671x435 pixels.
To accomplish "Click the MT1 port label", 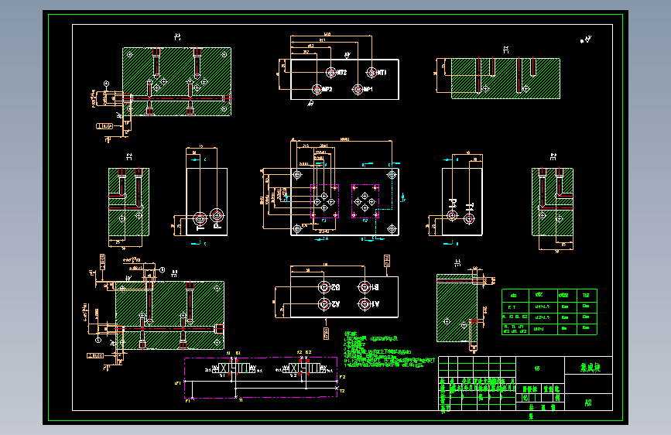I will click(382, 73).
